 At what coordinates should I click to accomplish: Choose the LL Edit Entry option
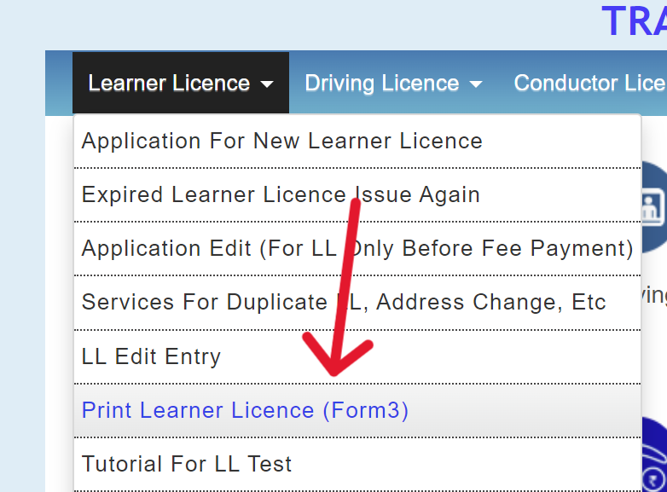357,356
